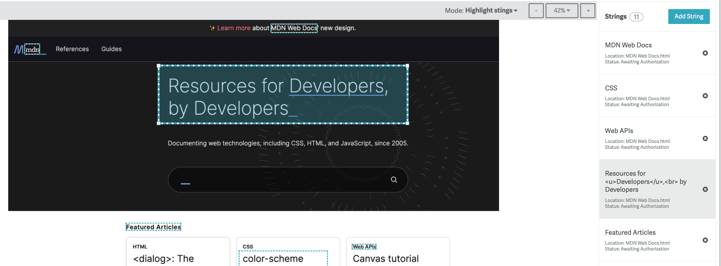Image resolution: width=721 pixels, height=266 pixels.
Task: Open the "Canvas tutorial" article card
Action: (386, 258)
